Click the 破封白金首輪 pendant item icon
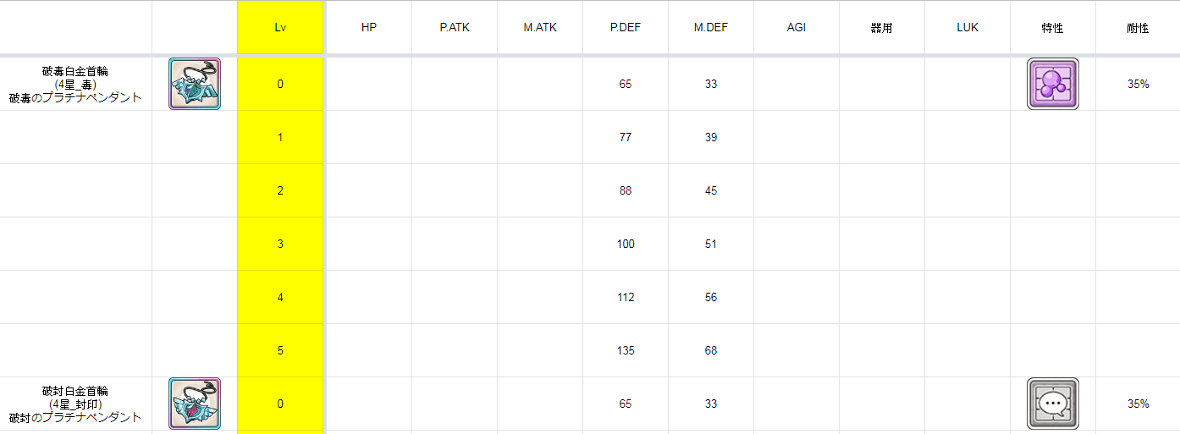Viewport: 1180px width, 434px height. point(195,404)
